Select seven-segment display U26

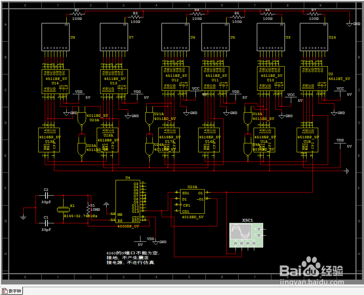pyautogui.click(x=314, y=37)
